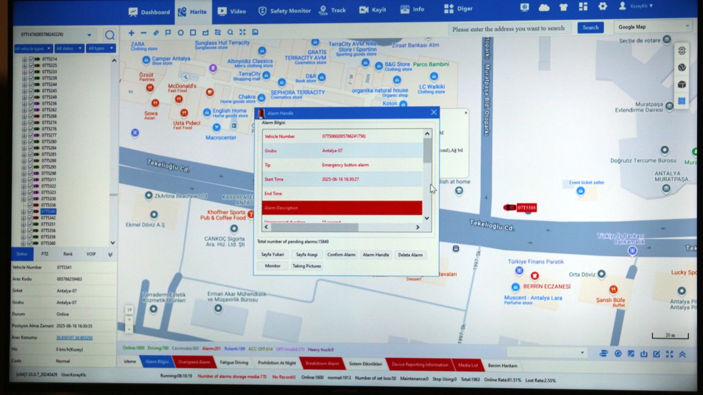This screenshot has height=395, width=703.
Task: Expand the tree node for vehicle 07T5225
Action: click(24, 66)
